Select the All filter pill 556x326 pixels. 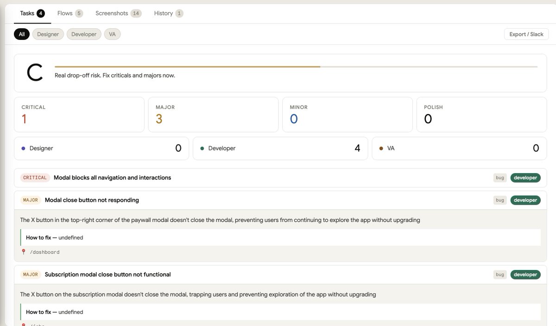[22, 34]
